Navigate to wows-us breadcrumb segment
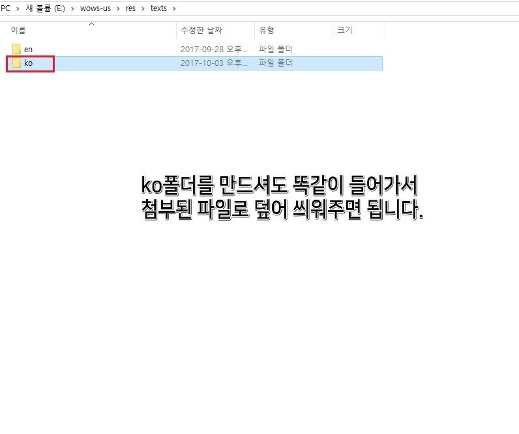This screenshot has height=434, width=519. tap(95, 8)
